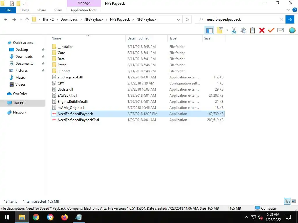The height and width of the screenshot is (223, 298).
Task: Click the orange checkmark Properties icon
Action: click(x=271, y=30)
